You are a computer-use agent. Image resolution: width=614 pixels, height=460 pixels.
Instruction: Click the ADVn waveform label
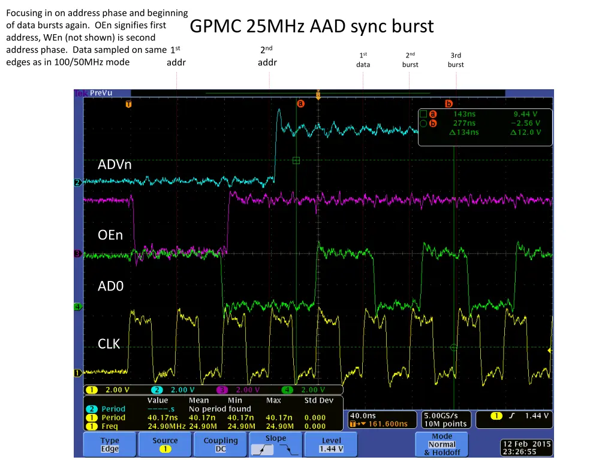click(115, 164)
